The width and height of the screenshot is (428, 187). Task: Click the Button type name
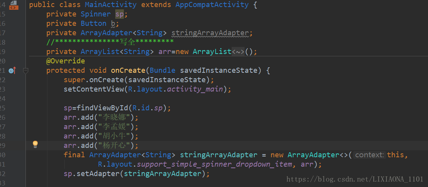(94, 24)
